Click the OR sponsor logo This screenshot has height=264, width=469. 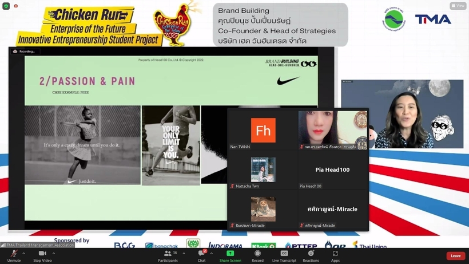pyautogui.click(x=335, y=245)
